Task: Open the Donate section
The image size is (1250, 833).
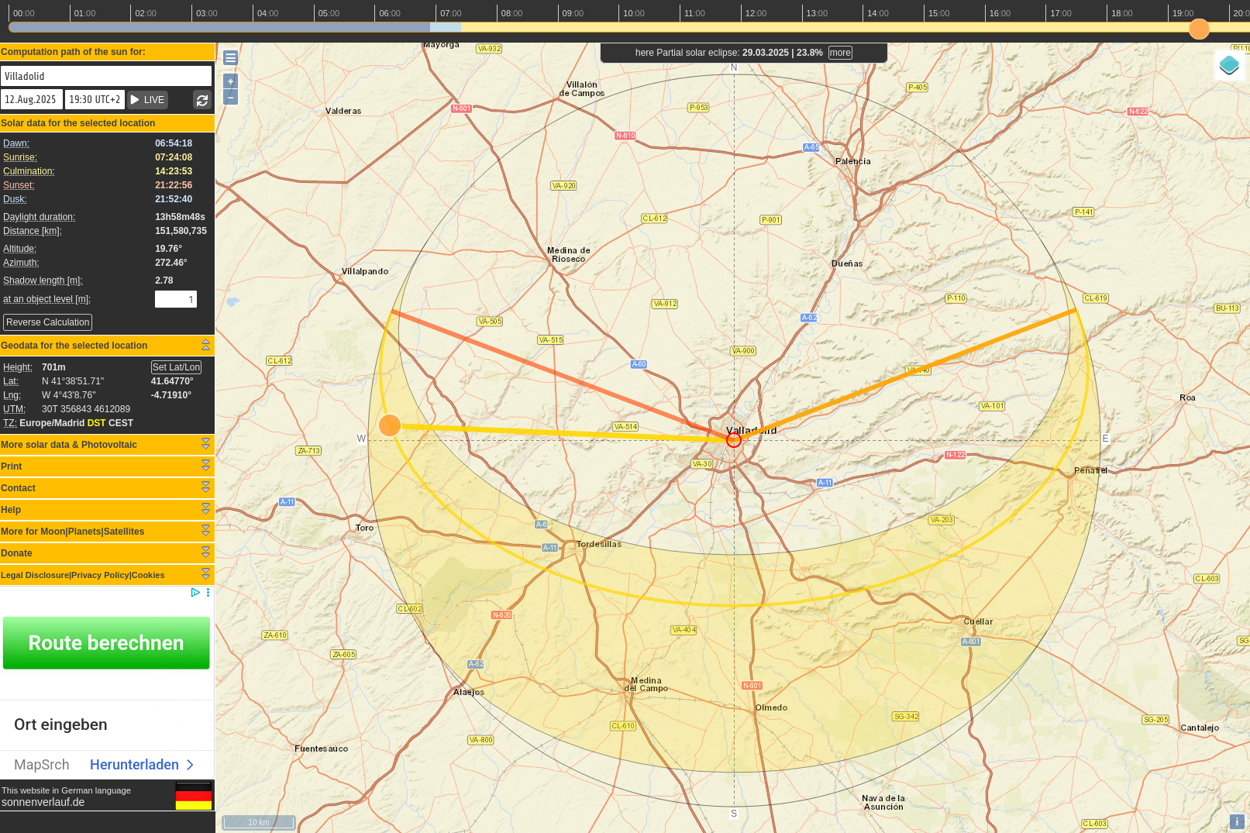Action: (205, 552)
